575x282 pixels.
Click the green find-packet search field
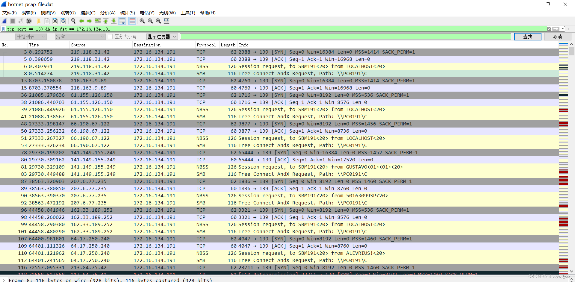click(x=346, y=37)
